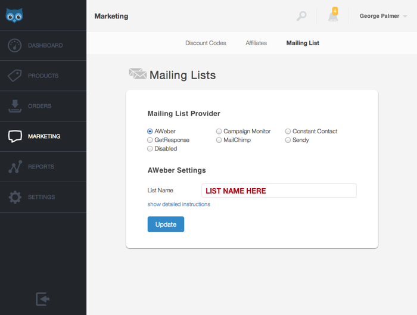Go to Dashboard in the sidebar
The height and width of the screenshot is (315, 417).
(43, 45)
